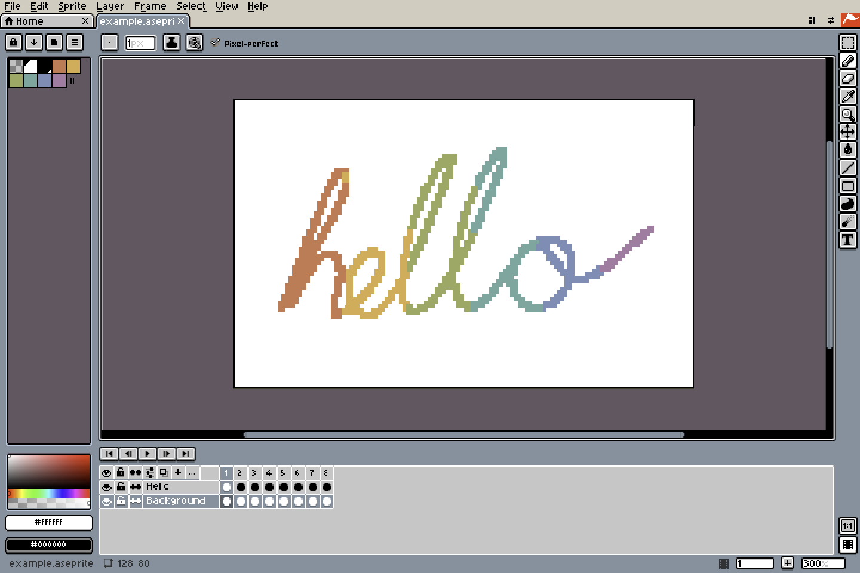The width and height of the screenshot is (860, 573).
Task: Click the rainbow hue slider
Action: 49,494
